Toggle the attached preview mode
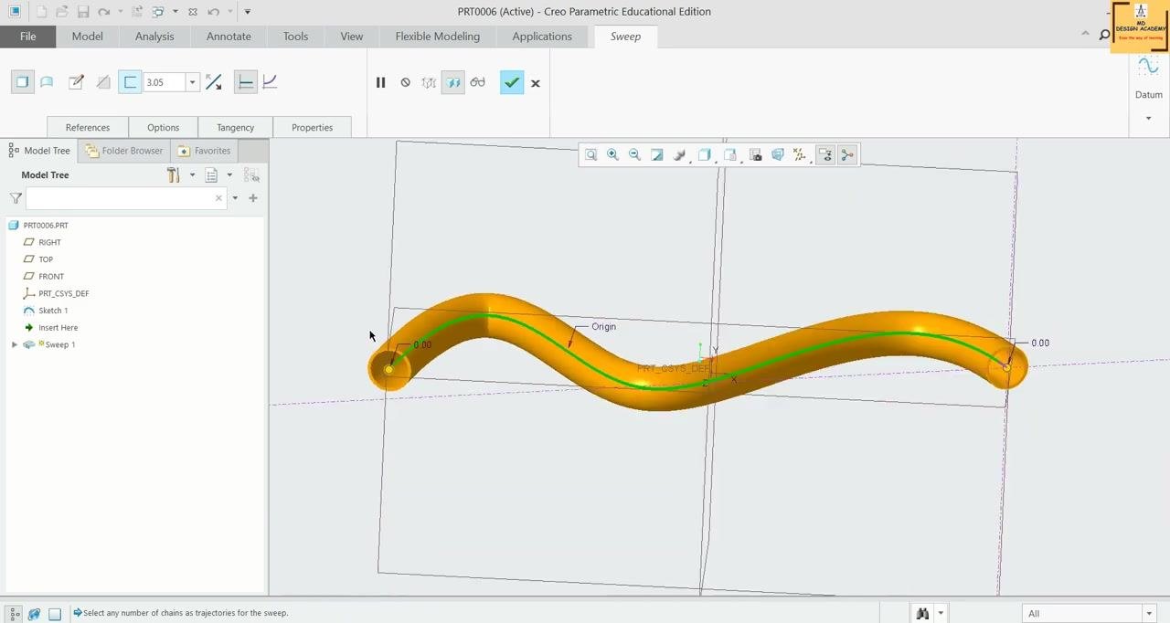Screen dimensions: 1170x623 (453, 82)
